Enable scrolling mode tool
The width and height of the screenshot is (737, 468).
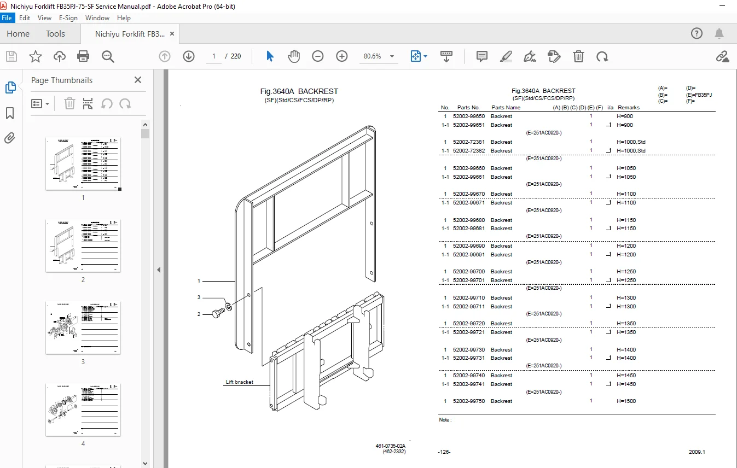point(446,56)
